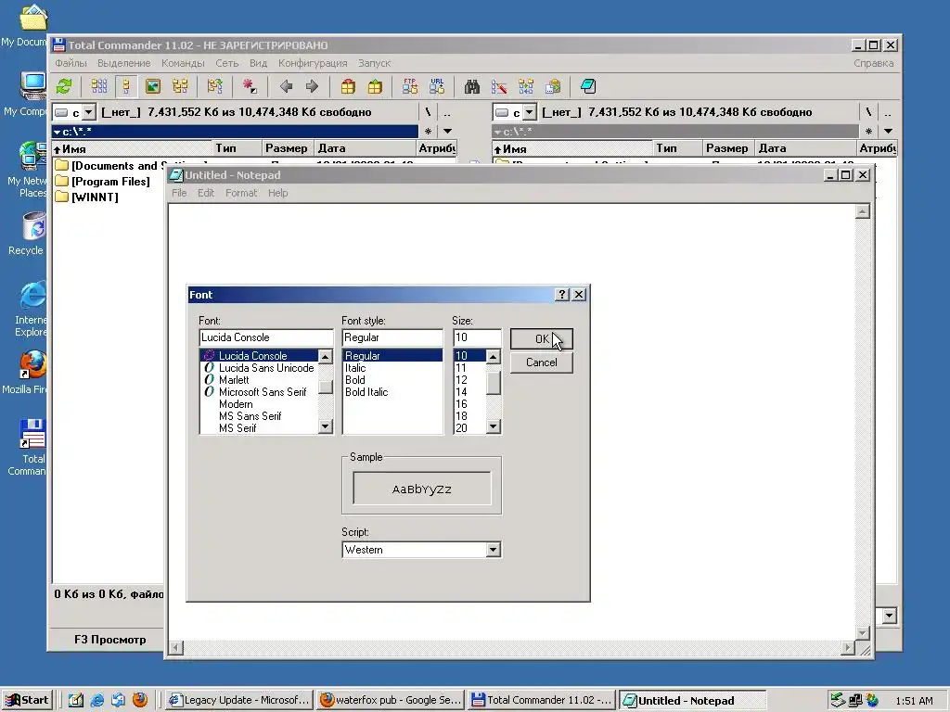Click the Font name input field
This screenshot has height=712, width=950.
266,337
